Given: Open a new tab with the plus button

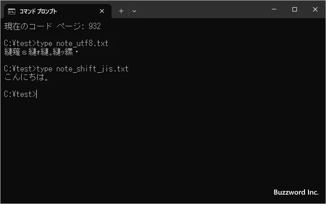Looking at the screenshot, I should 121,11.
